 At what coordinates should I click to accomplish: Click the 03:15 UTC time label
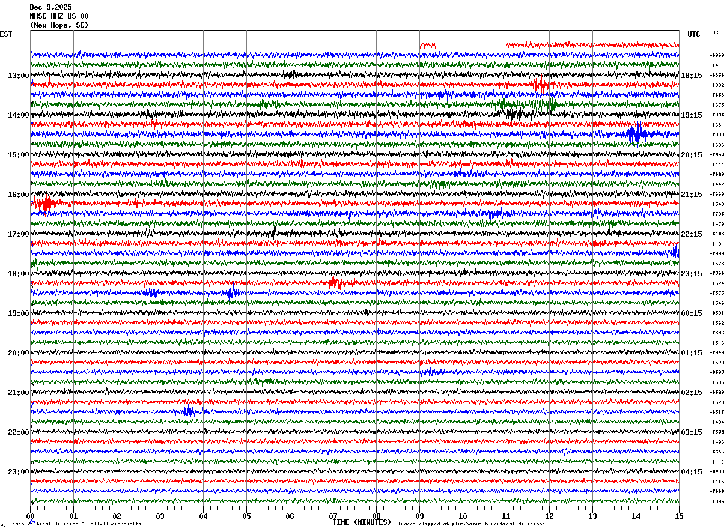point(692,432)
